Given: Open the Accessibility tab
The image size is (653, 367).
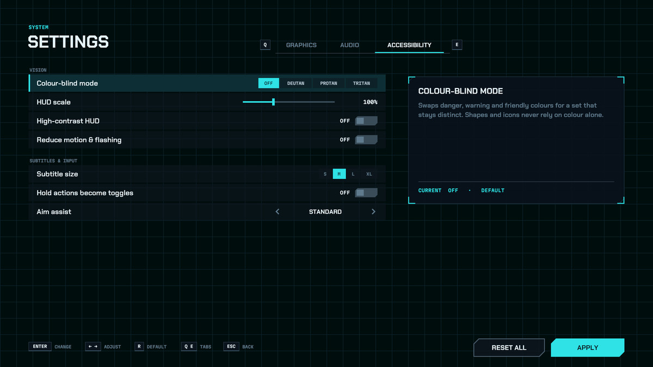Looking at the screenshot, I should [409, 45].
